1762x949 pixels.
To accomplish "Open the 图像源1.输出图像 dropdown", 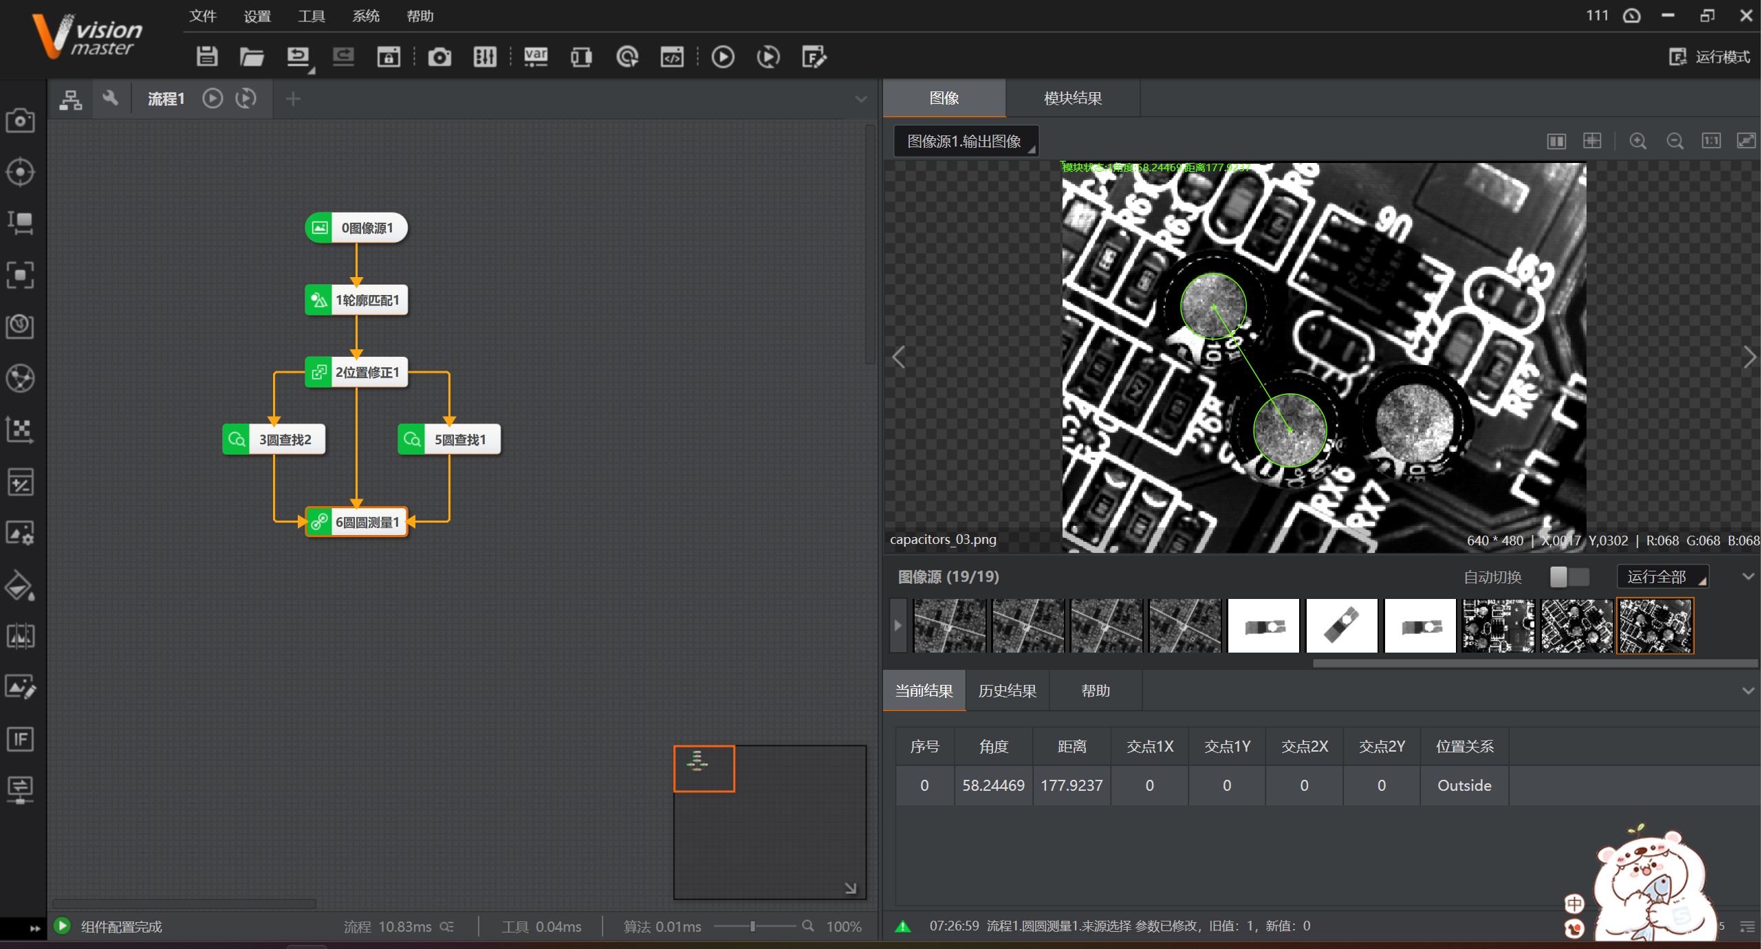I will (966, 141).
